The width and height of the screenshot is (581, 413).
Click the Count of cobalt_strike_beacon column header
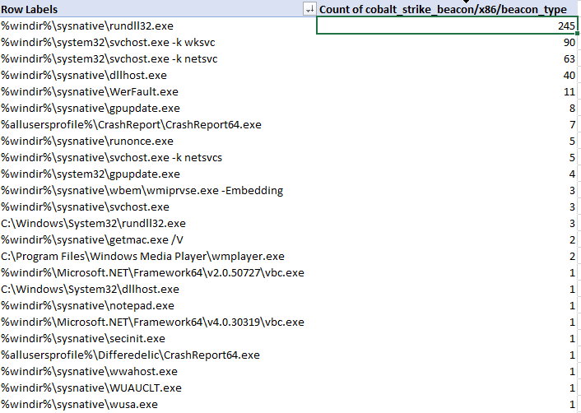(x=448, y=9)
